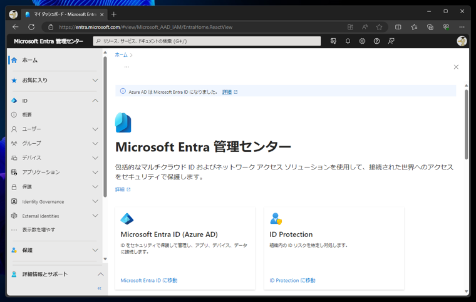Image resolution: width=476 pixels, height=302 pixels.
Task: Expand the Identity Governance chevron
Action: pos(95,201)
